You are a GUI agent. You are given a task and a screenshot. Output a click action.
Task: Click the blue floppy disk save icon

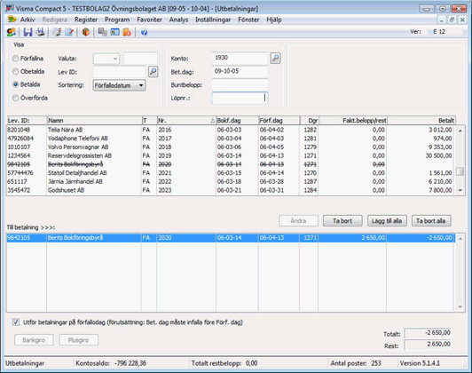(x=28, y=32)
